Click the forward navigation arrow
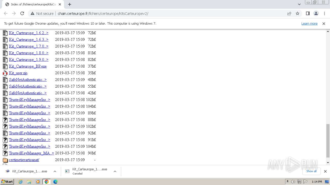 (14, 13)
